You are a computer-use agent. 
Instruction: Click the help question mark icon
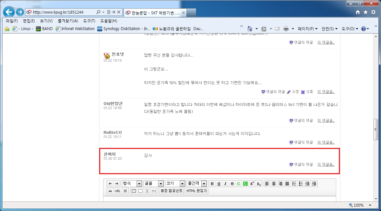[x=364, y=29]
